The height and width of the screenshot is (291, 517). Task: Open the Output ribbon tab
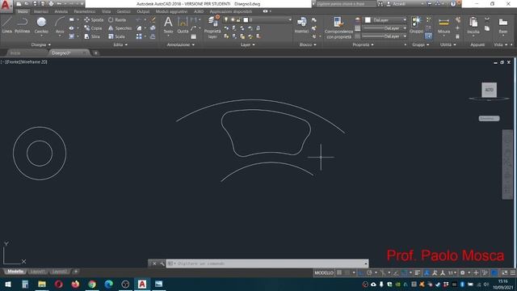coord(143,11)
